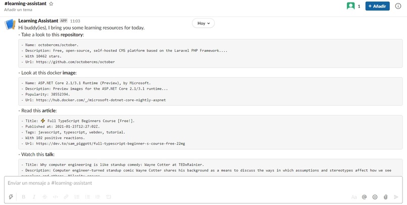Start an ordered list in composer
The width and height of the screenshot is (407, 205).
click(x=77, y=197)
